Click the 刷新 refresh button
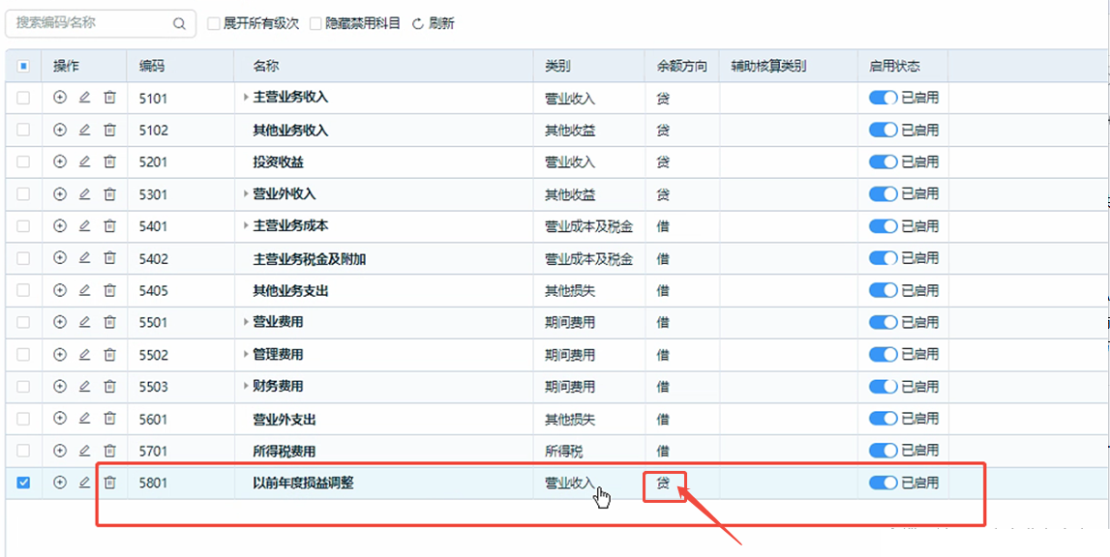This screenshot has height=557, width=1110. pyautogui.click(x=434, y=23)
